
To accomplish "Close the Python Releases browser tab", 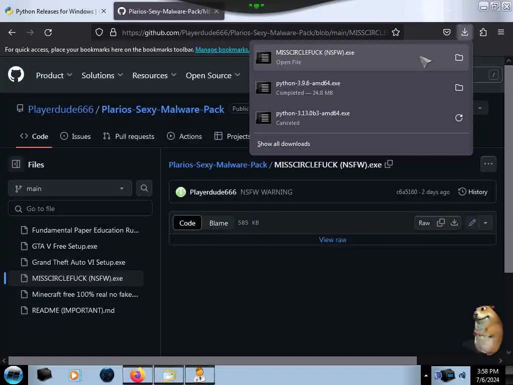I will [x=104, y=11].
